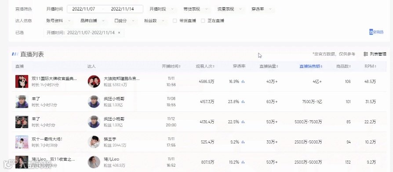Screen dimensions: 393x172
Task: Enable the 正在直播 checkbox
Action: [203, 21]
